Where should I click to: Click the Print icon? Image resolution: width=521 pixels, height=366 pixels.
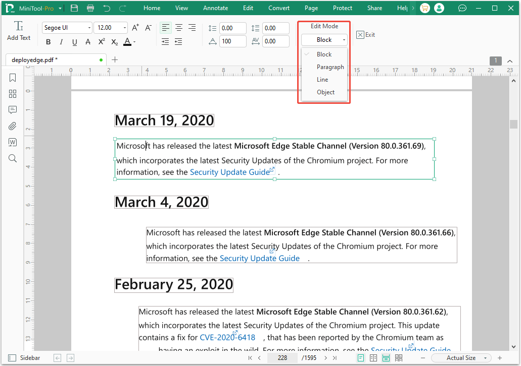tap(90, 8)
